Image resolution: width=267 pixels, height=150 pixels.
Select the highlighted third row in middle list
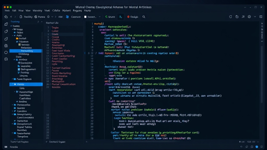coord(64,34)
